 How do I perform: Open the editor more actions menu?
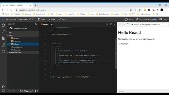point(115,24)
